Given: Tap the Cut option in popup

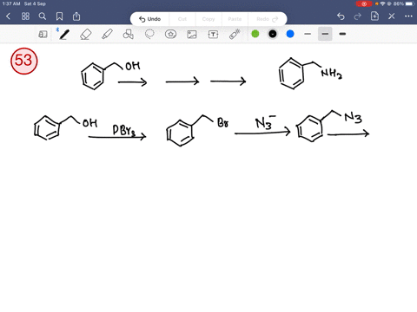Looking at the screenshot, I should 182,19.
